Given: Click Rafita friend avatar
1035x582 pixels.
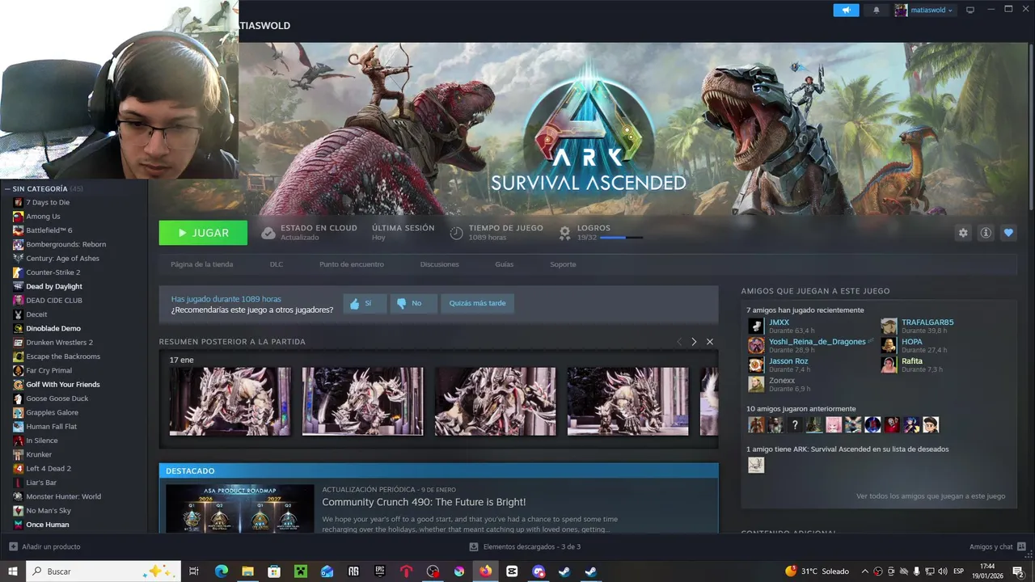Looking at the screenshot, I should click(889, 365).
